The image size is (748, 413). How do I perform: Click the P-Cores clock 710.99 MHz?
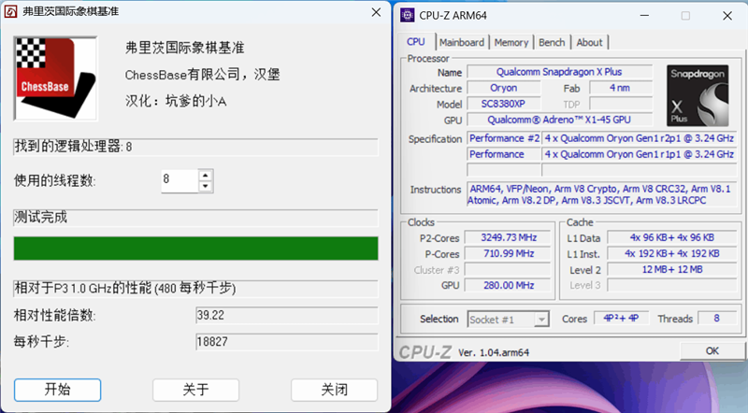click(508, 254)
